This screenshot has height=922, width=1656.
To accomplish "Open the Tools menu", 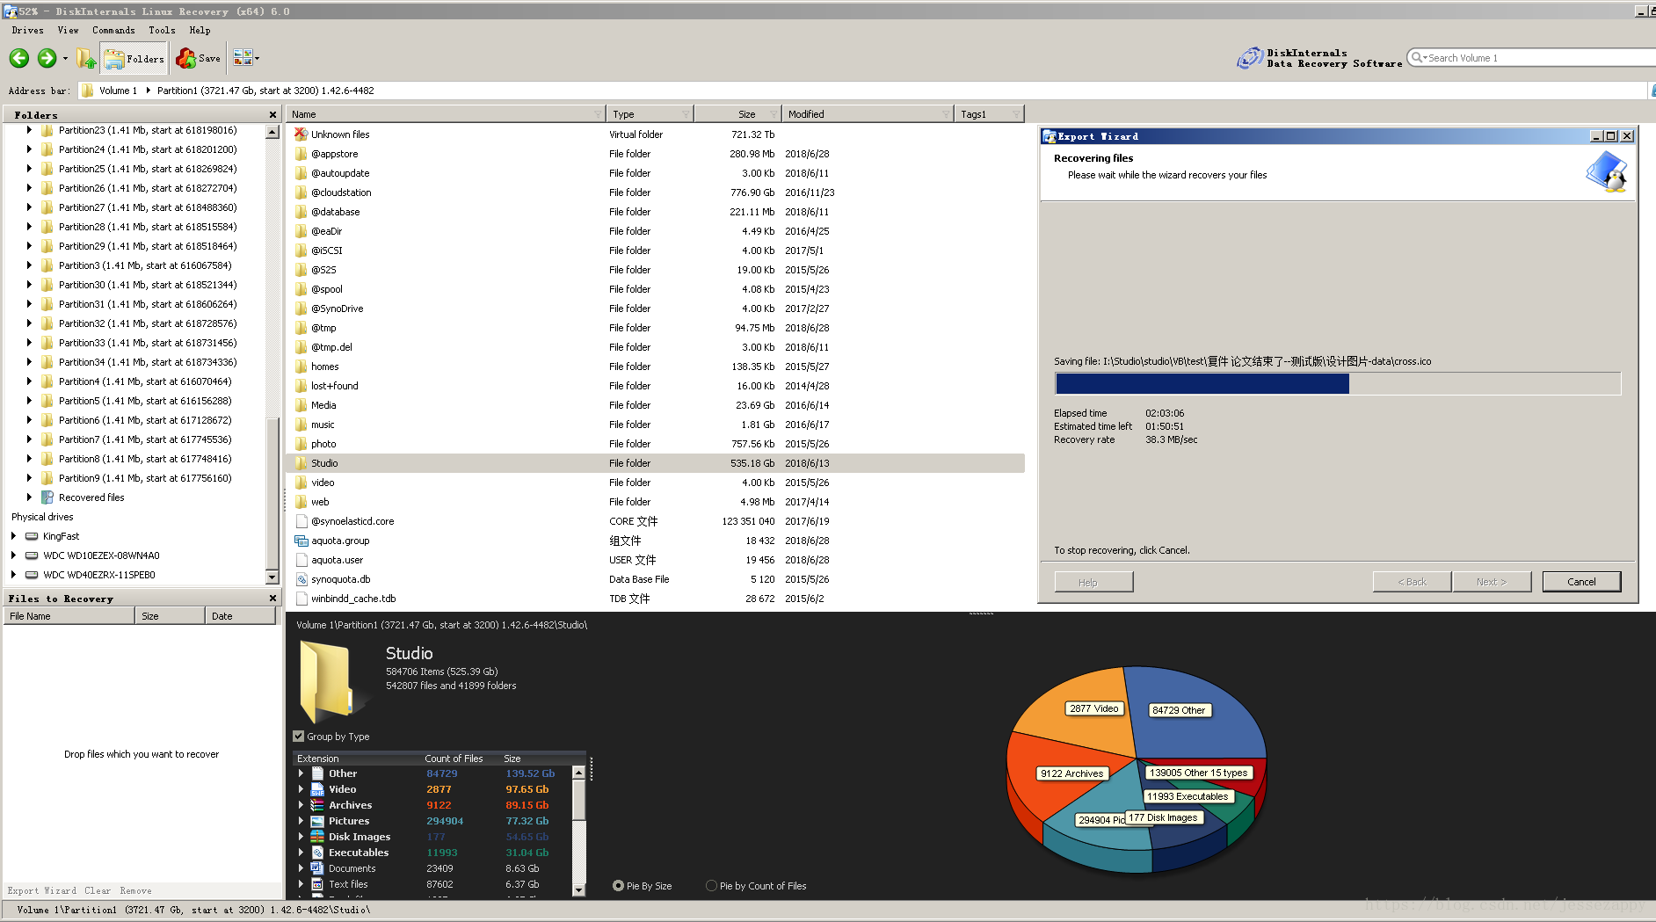I will pos(162,30).
